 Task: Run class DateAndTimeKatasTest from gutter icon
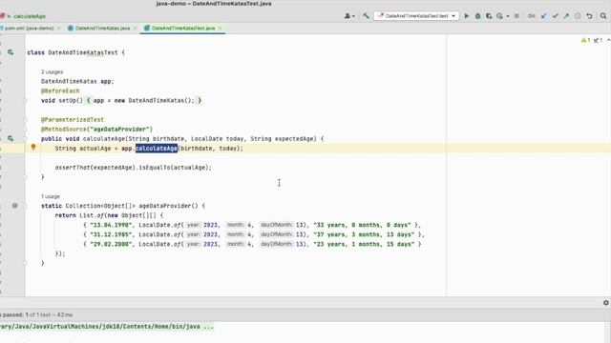pyautogui.click(x=11, y=52)
